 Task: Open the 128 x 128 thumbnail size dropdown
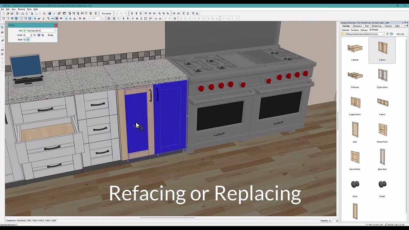pos(402,34)
